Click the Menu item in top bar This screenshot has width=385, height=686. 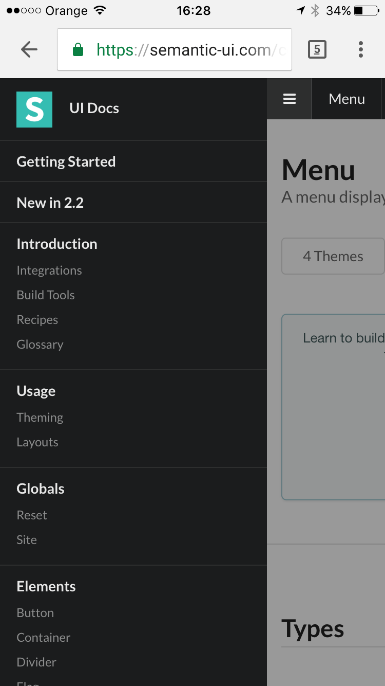pos(347,99)
